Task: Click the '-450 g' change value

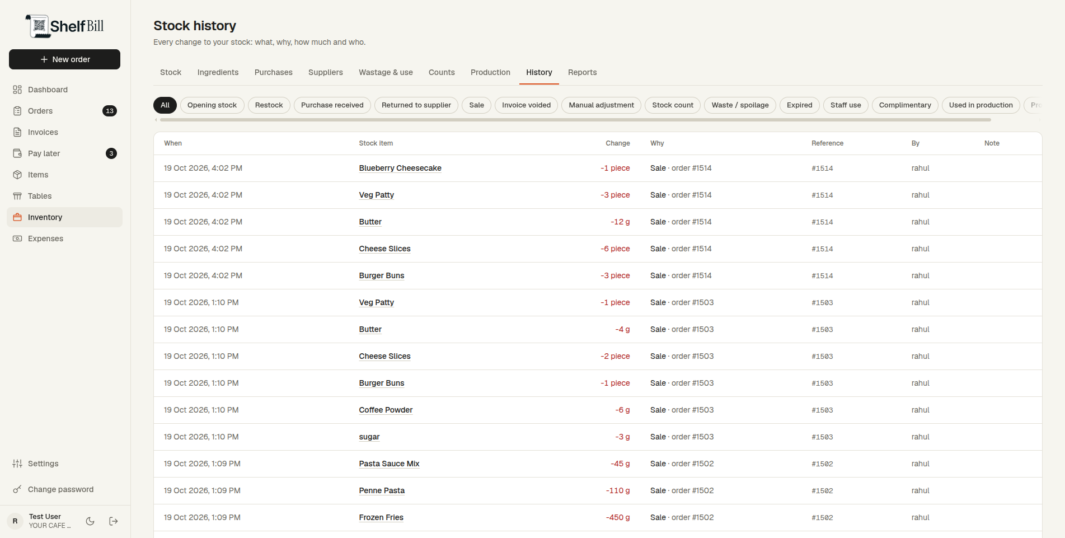Action: (x=617, y=517)
